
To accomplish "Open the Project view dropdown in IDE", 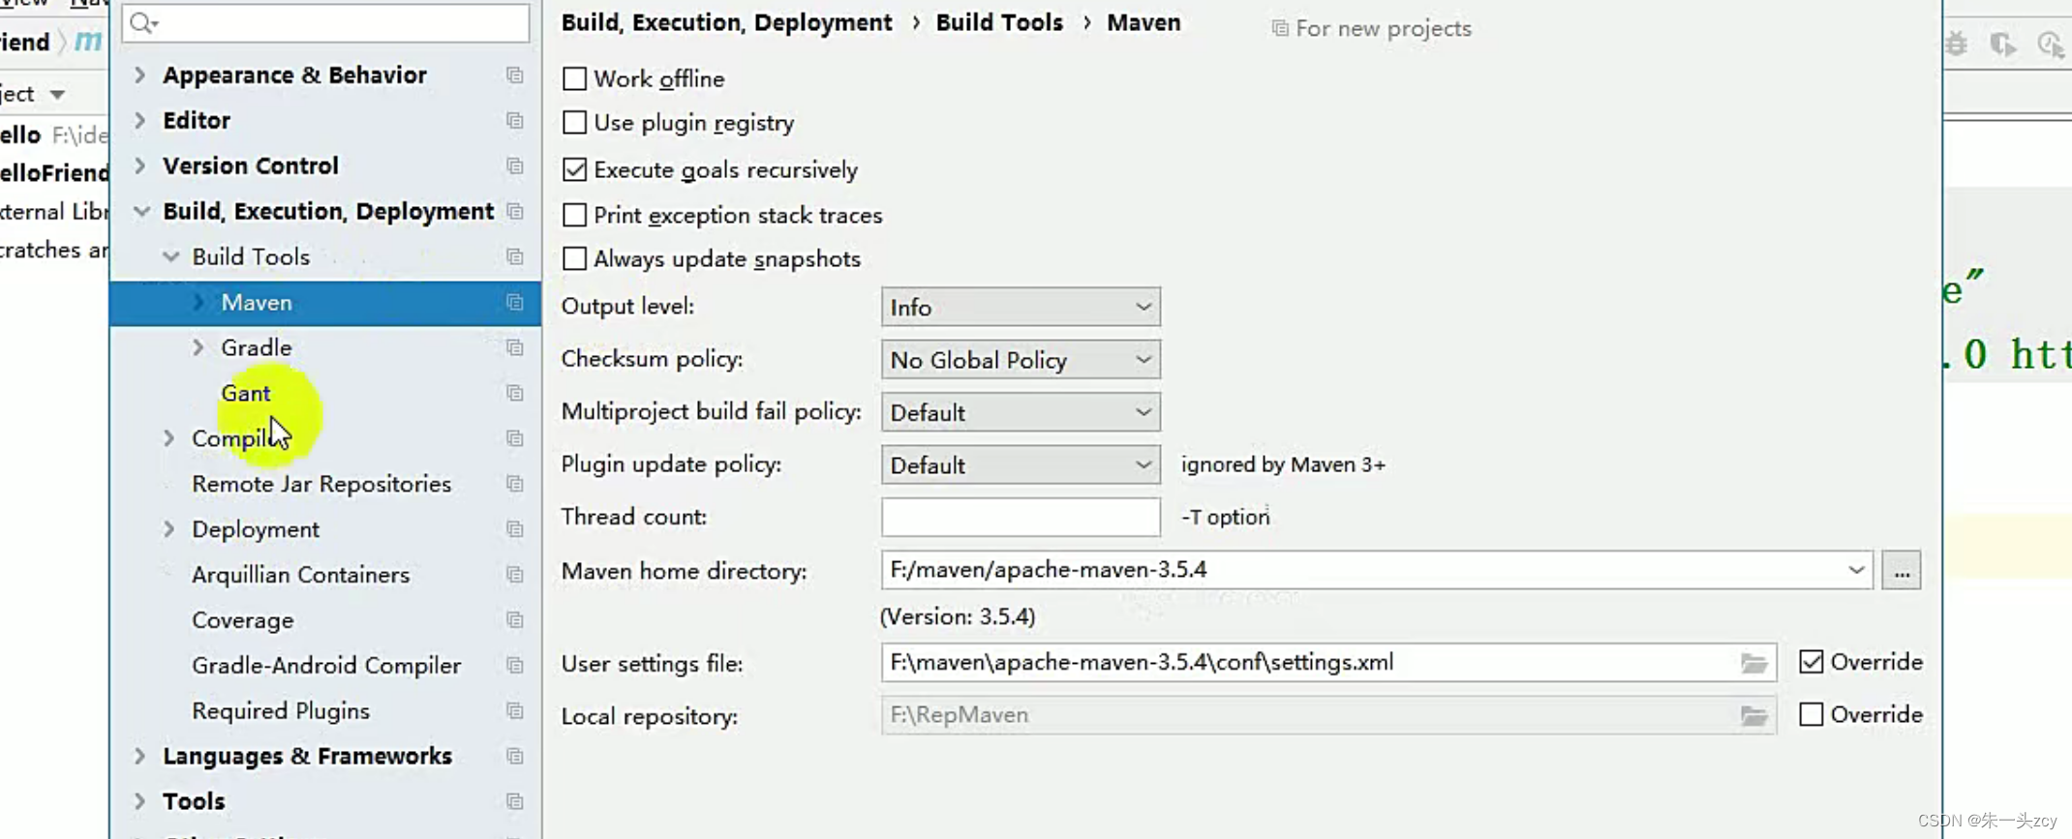I will click(57, 94).
